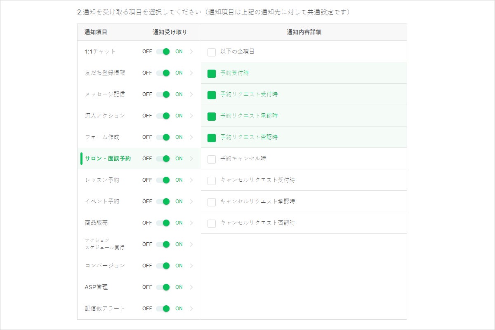
Task: Expand 配信数アラート detail arrow
Action: click(x=191, y=309)
